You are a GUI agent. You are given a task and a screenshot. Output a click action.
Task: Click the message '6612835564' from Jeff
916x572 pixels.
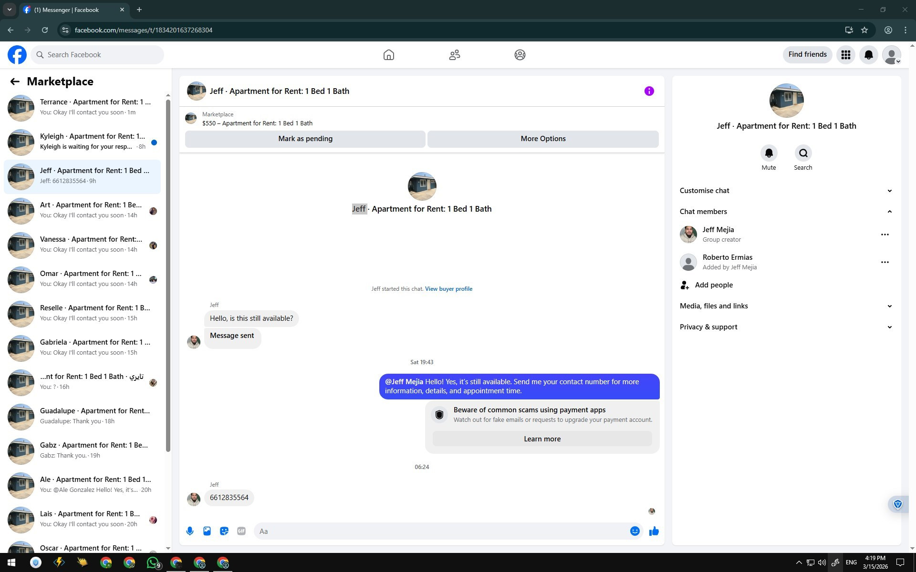(x=229, y=498)
